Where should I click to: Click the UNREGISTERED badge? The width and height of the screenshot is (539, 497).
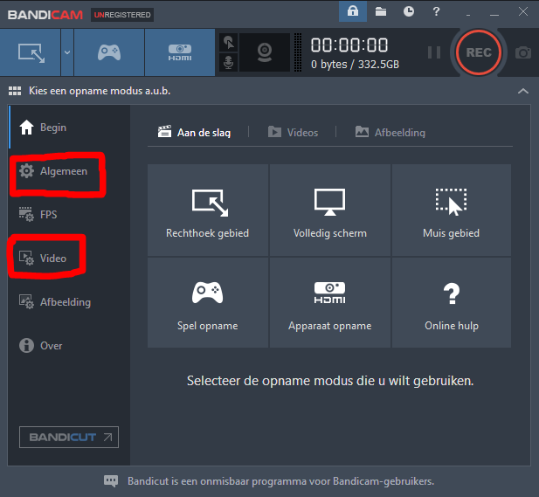122,15
